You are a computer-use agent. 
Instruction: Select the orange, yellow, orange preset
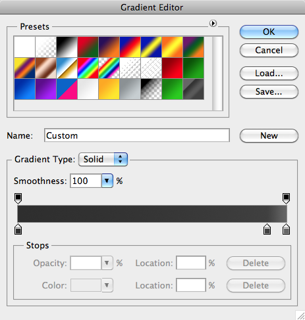(173, 47)
